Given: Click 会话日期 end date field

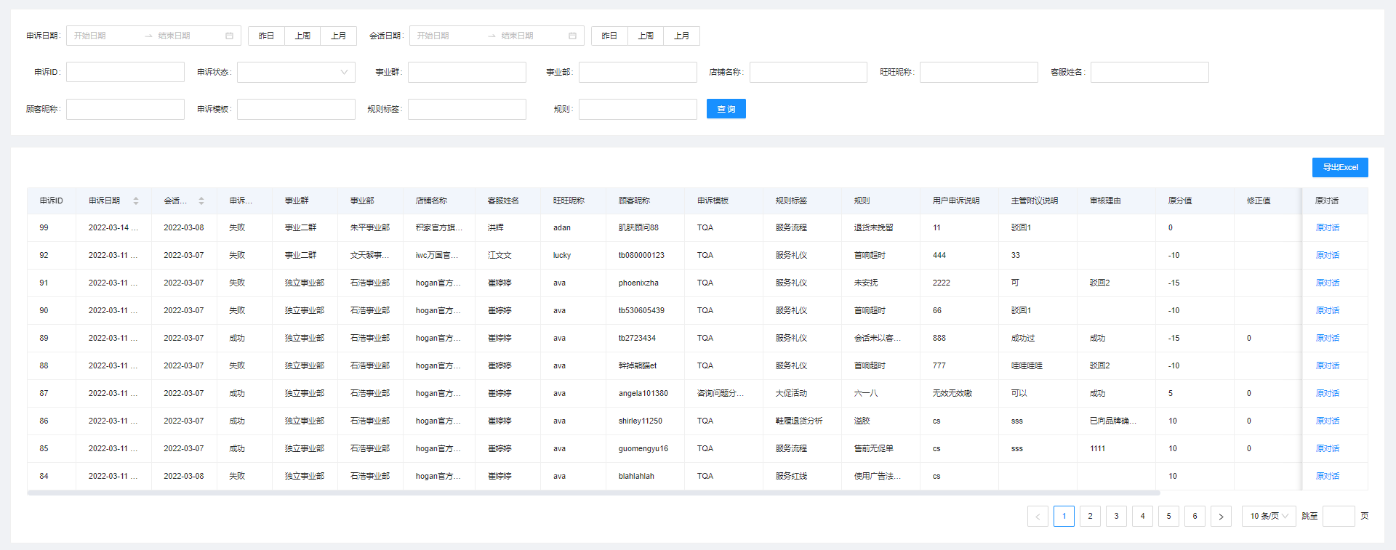Looking at the screenshot, I should pyautogui.click(x=532, y=36).
